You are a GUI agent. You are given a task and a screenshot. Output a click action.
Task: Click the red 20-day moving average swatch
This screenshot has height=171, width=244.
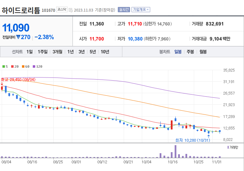pos(12,67)
